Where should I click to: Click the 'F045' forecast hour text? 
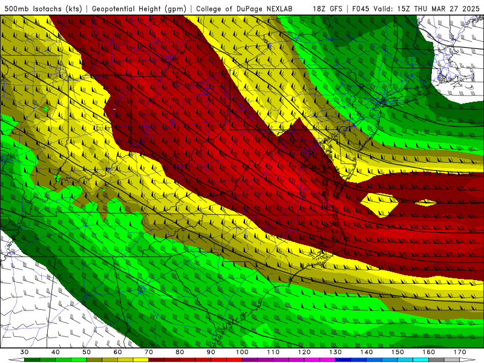pos(361,9)
